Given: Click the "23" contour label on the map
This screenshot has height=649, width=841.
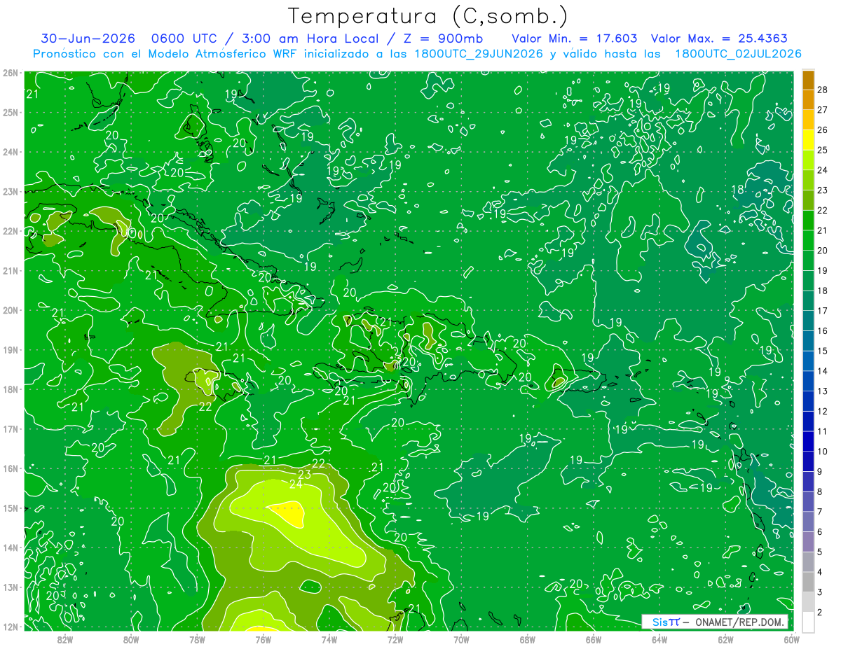Looking at the screenshot, I should pos(304,474).
